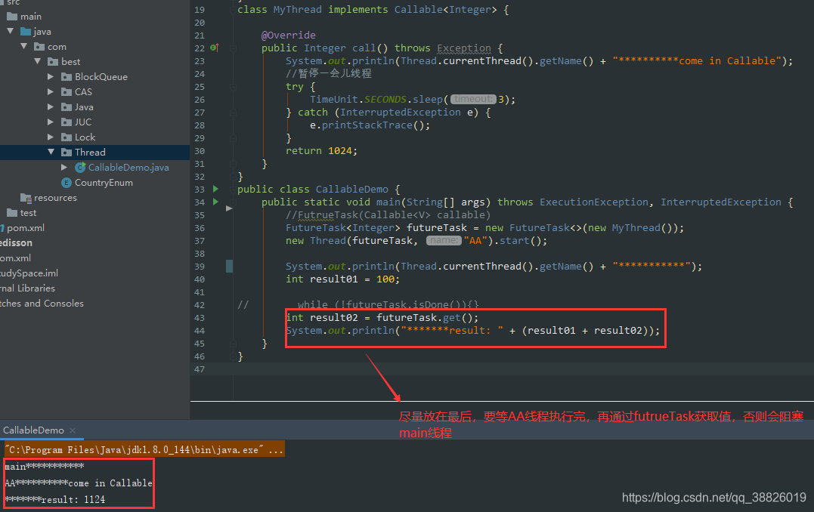Select the Thread package icon
The width and height of the screenshot is (814, 512).
66,152
